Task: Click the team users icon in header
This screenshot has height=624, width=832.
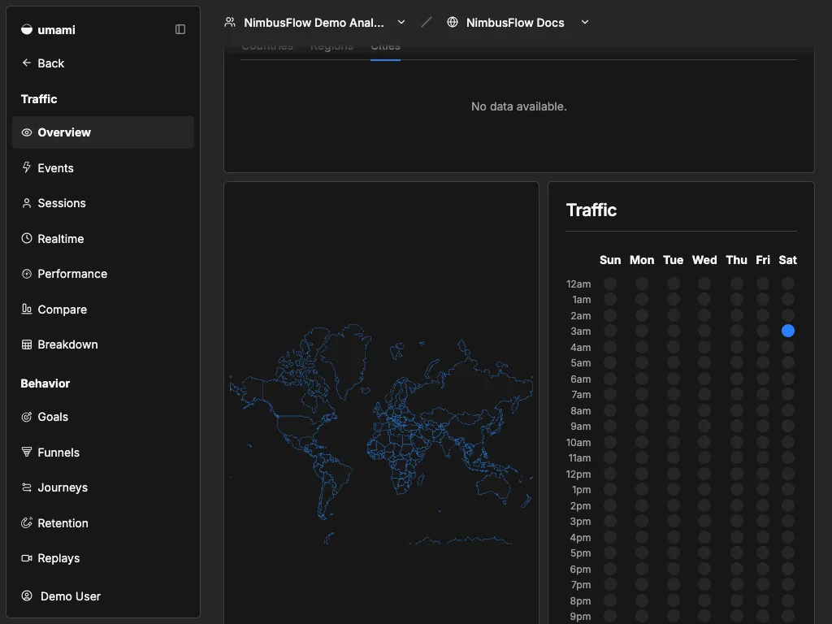Action: pyautogui.click(x=230, y=22)
